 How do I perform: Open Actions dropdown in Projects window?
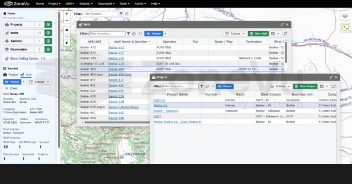(280, 86)
